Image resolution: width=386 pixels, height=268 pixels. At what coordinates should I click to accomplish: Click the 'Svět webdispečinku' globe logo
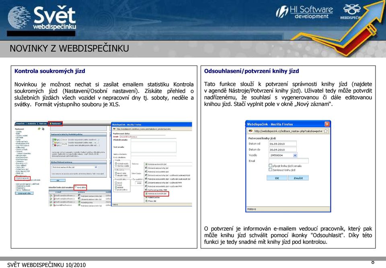(41, 18)
